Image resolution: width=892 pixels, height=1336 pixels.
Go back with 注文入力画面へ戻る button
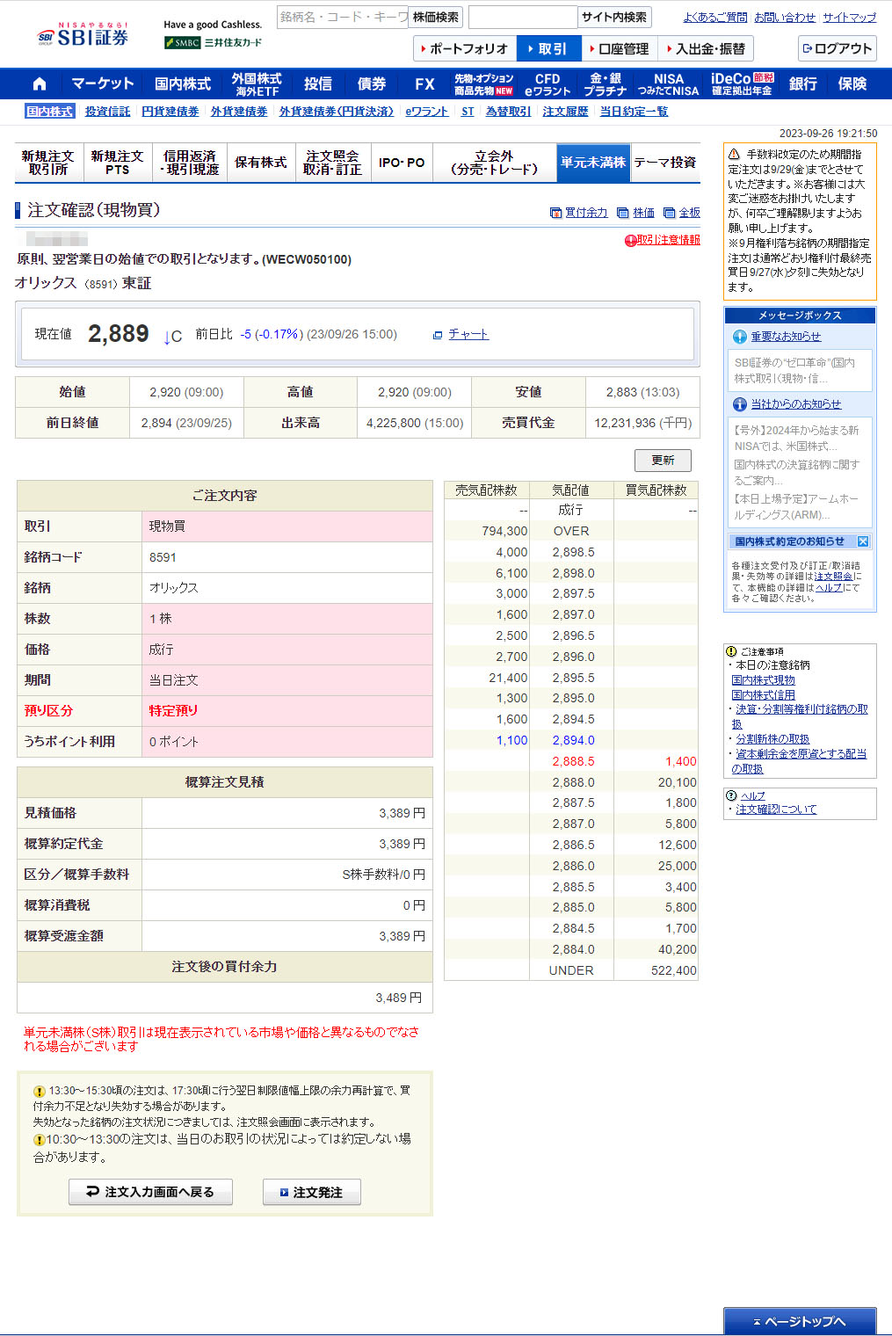[150, 1193]
